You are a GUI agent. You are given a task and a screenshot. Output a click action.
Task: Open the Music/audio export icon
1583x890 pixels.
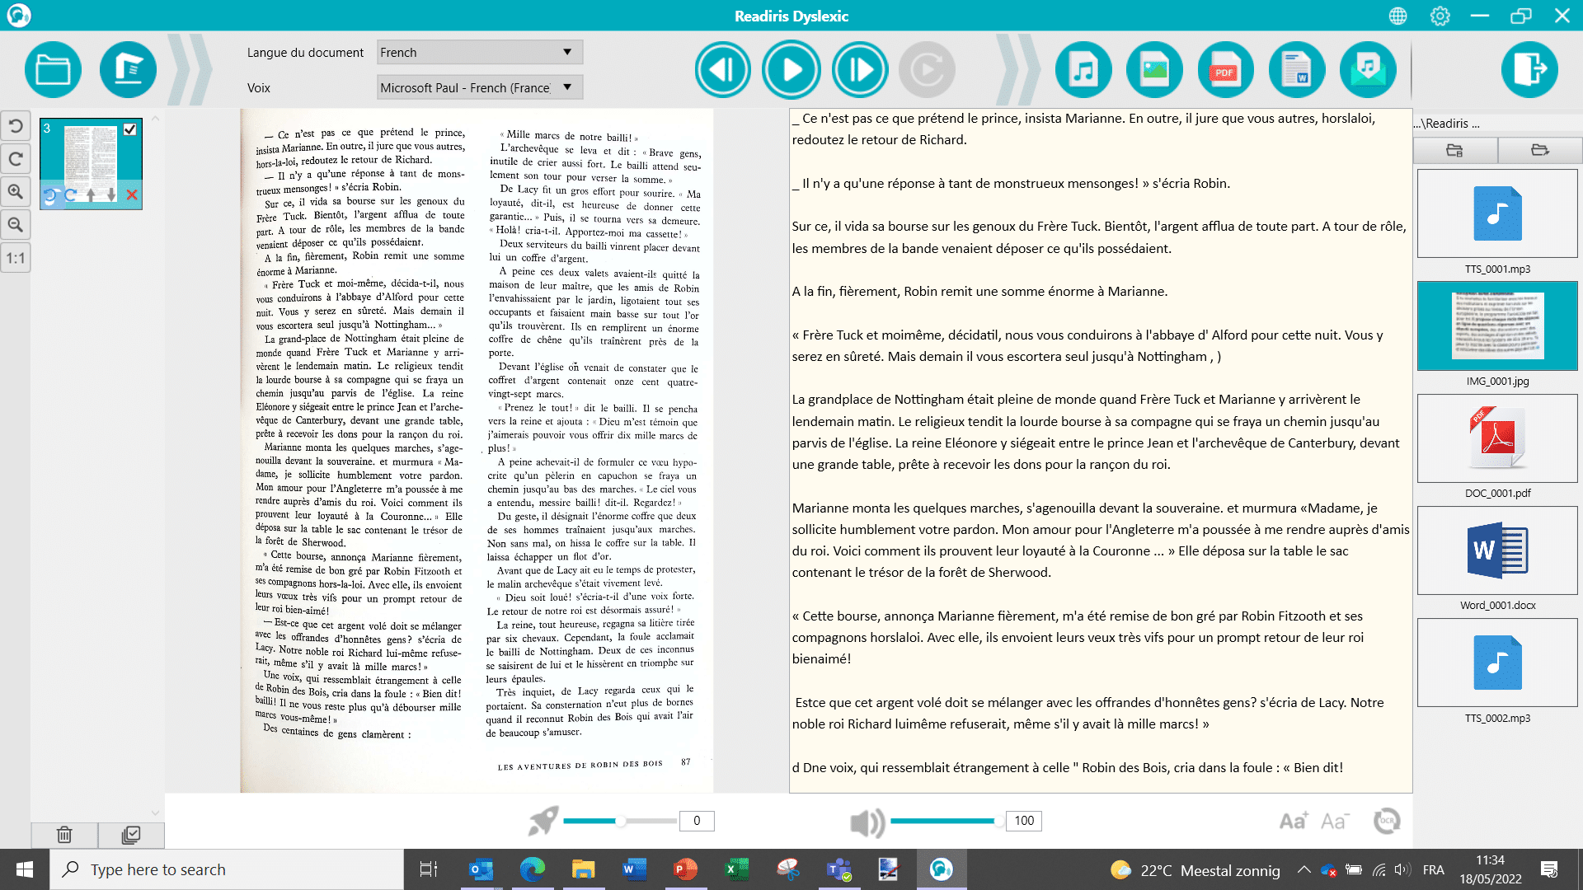pyautogui.click(x=1084, y=69)
